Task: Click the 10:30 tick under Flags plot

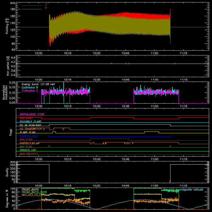Action: pyautogui.click(x=96, y=159)
